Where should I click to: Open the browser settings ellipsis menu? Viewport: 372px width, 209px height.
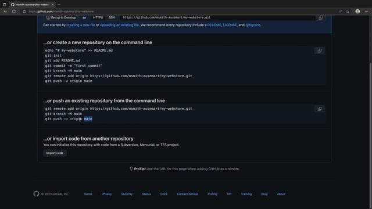click(367, 12)
